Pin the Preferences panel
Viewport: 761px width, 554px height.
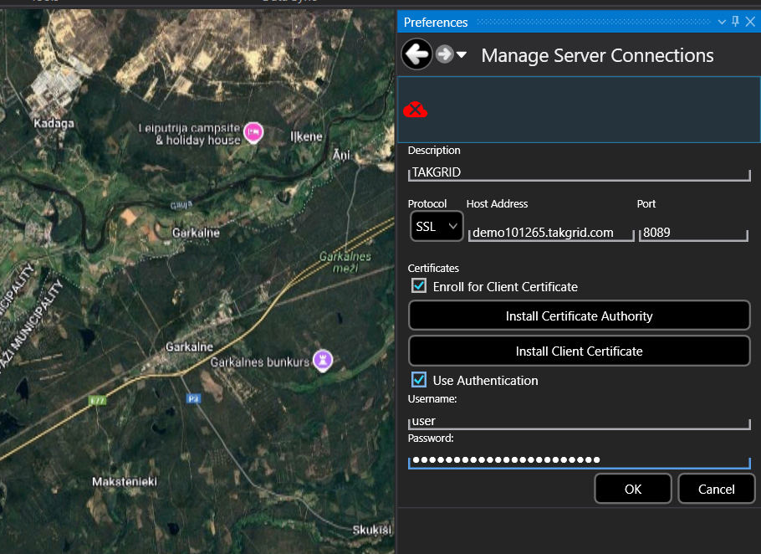735,22
